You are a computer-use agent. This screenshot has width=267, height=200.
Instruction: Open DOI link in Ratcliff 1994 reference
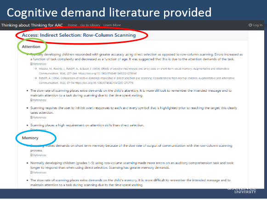point(104,83)
